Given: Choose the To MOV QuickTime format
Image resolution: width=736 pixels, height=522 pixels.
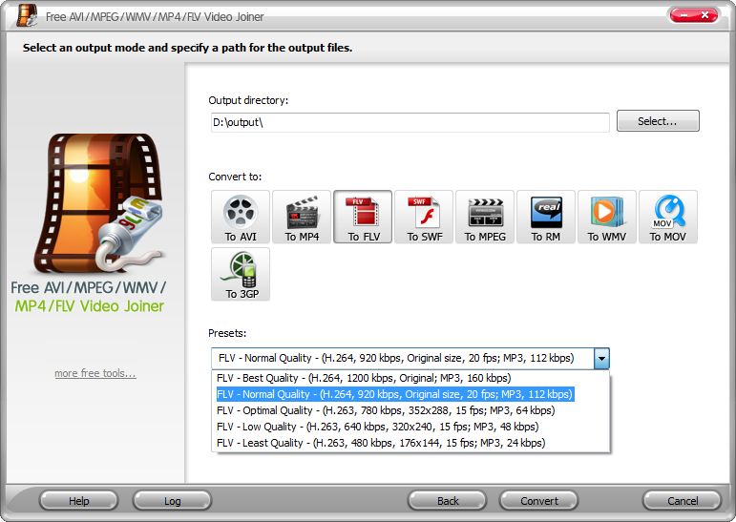Looking at the screenshot, I should (668, 217).
